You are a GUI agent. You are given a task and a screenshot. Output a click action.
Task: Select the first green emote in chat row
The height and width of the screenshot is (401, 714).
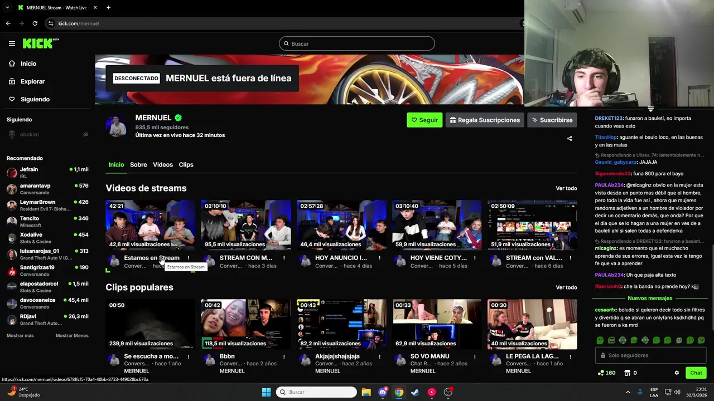600,340
